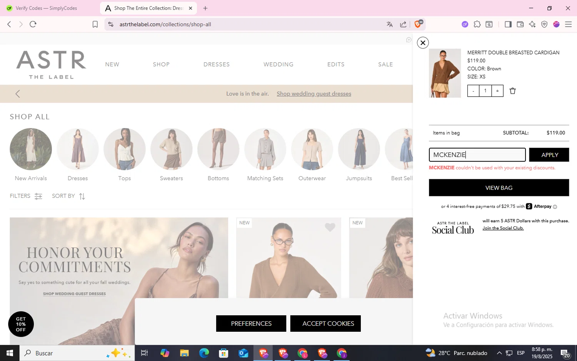Open the Get 10% Off badge
This screenshot has height=361, width=577.
[21, 324]
